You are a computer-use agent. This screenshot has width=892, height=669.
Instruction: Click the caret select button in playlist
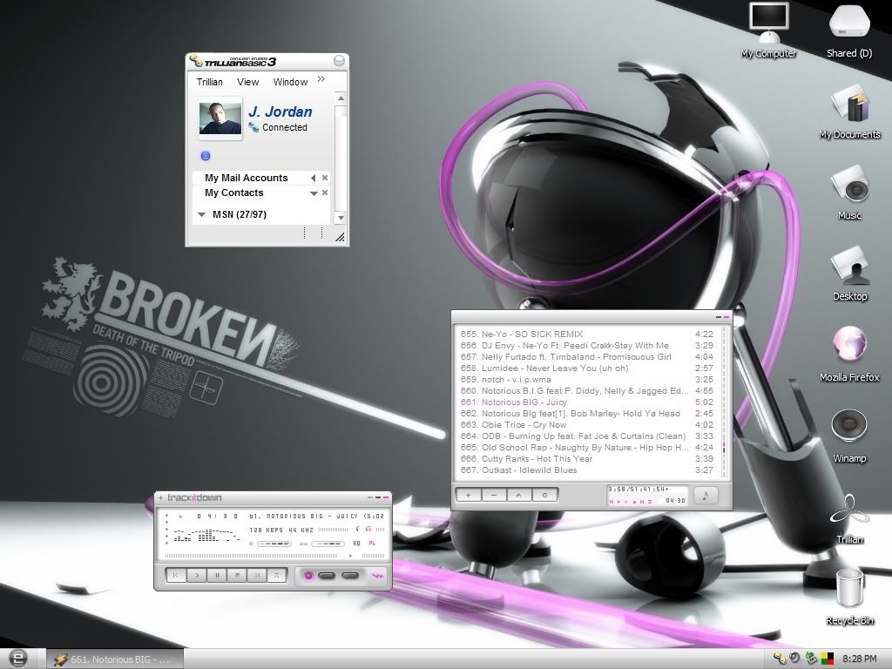tap(519, 495)
